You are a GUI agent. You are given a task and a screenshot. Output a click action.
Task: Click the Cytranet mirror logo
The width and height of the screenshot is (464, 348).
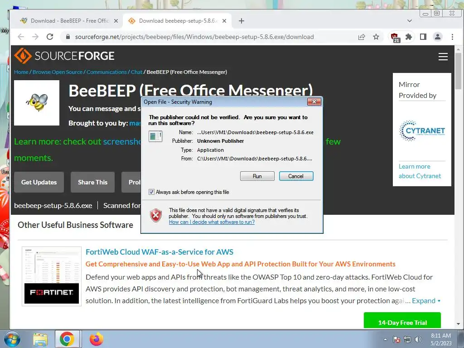(422, 130)
